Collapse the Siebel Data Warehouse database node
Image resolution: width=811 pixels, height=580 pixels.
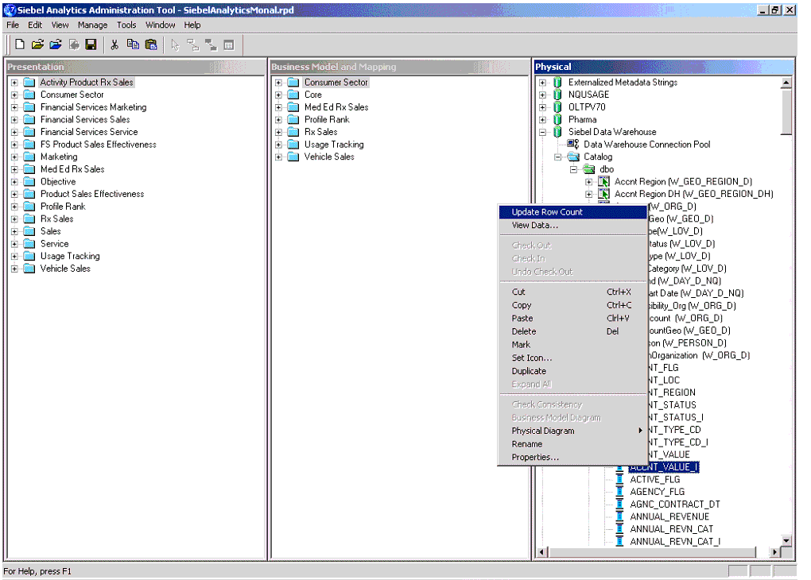pos(543,132)
